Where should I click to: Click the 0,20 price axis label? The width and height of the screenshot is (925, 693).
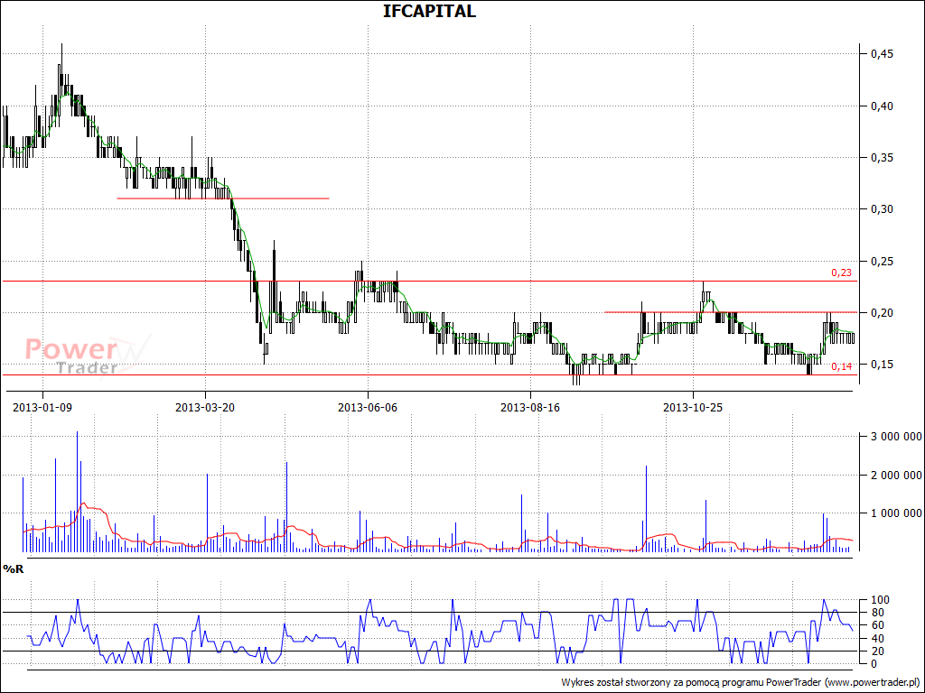[882, 312]
